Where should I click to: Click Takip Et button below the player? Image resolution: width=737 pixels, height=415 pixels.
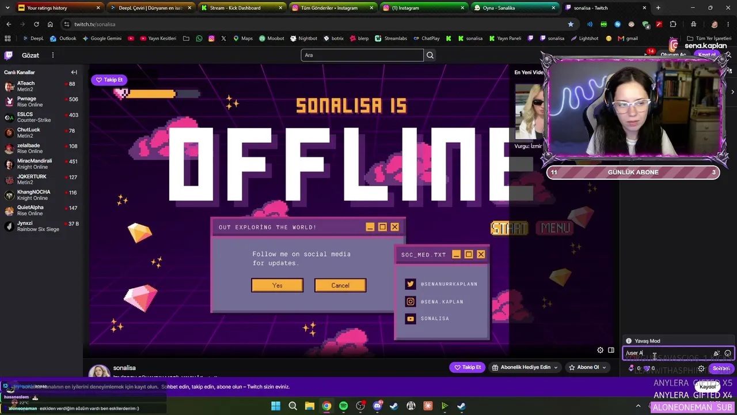click(x=468, y=367)
